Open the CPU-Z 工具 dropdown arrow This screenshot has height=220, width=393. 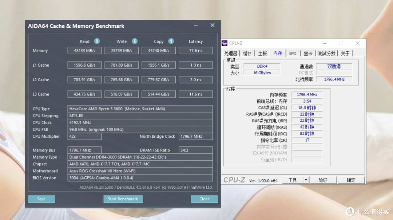(x=306, y=180)
